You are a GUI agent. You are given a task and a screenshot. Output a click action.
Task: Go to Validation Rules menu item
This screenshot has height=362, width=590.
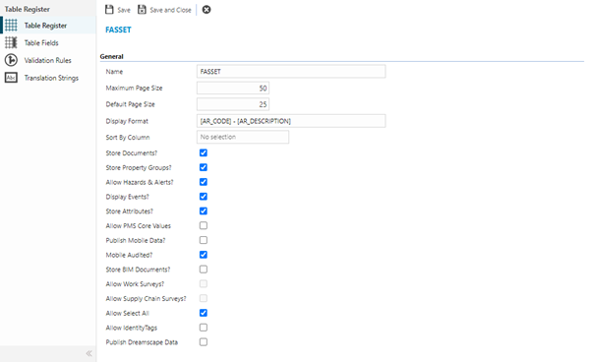pos(48,60)
